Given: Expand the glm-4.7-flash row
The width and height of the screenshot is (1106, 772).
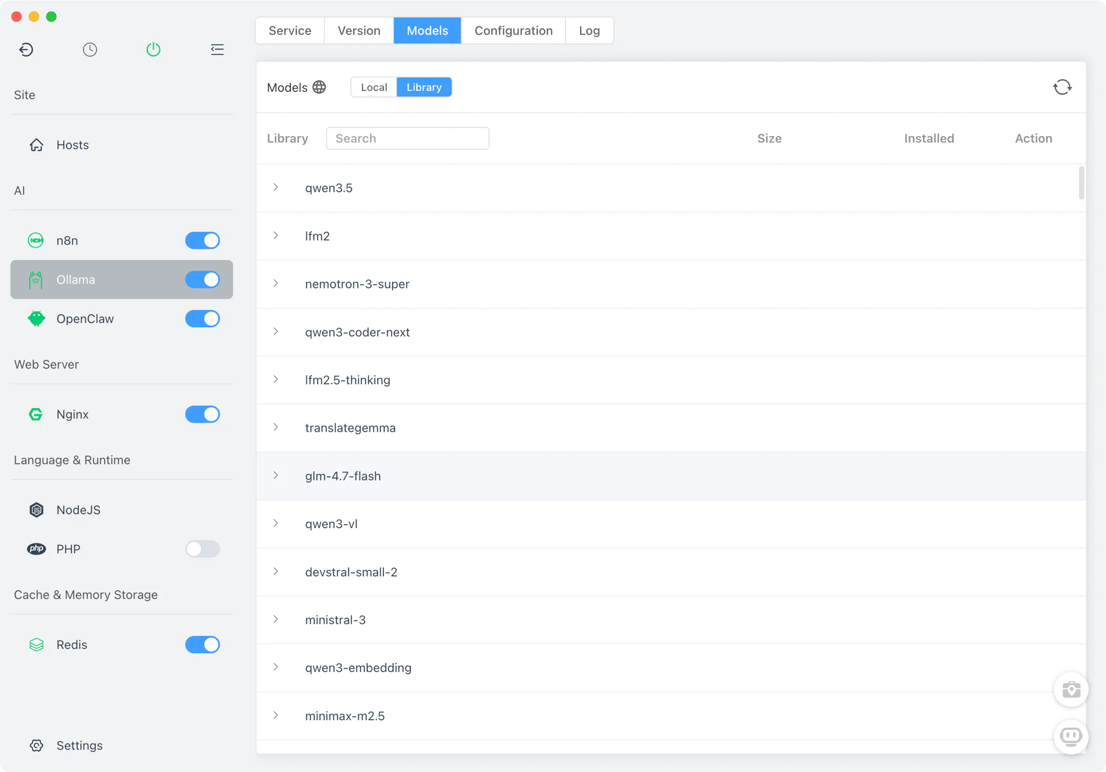Looking at the screenshot, I should (x=276, y=476).
